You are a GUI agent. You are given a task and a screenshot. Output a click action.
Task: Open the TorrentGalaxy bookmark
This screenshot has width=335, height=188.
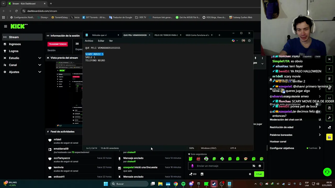[x=60, y=17]
